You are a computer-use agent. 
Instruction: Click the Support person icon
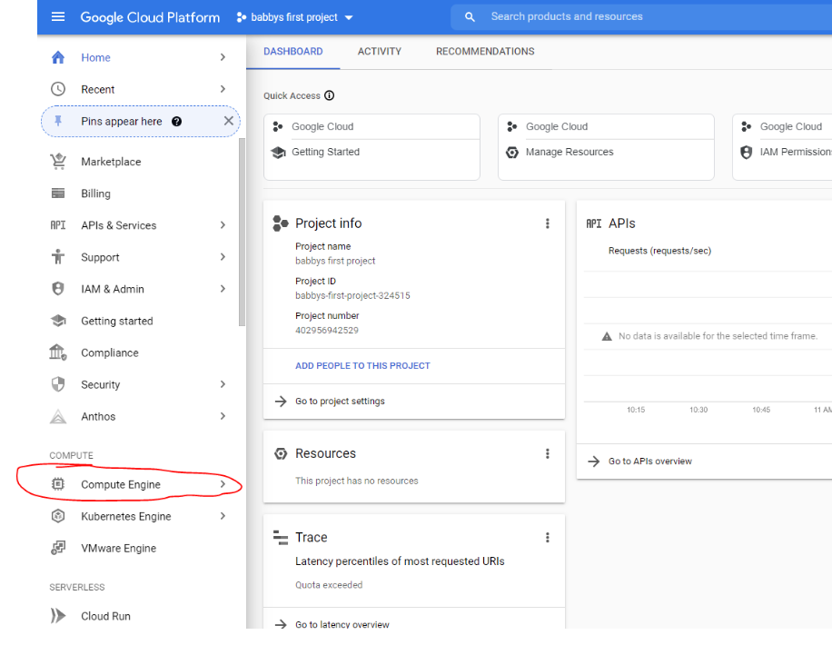tap(58, 257)
